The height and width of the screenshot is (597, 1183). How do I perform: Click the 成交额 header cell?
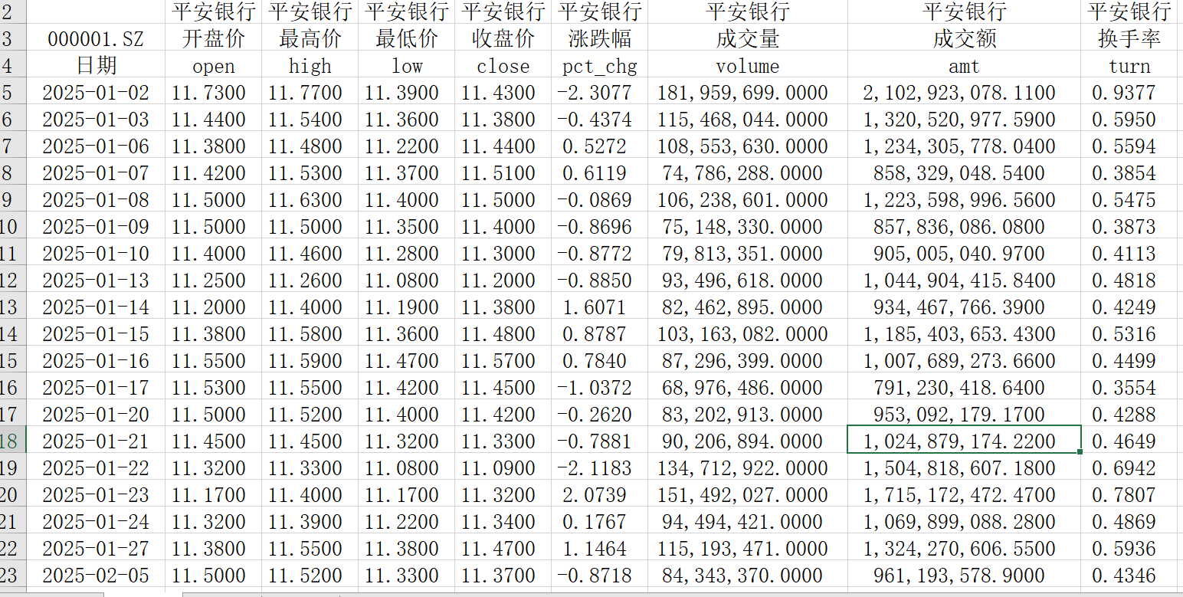click(964, 38)
